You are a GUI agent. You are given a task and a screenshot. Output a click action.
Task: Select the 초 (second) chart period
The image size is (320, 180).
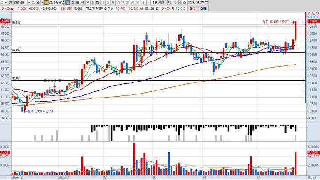[92, 3]
